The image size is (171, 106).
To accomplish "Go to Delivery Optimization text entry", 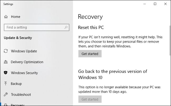I will pyautogui.click(x=27, y=62).
